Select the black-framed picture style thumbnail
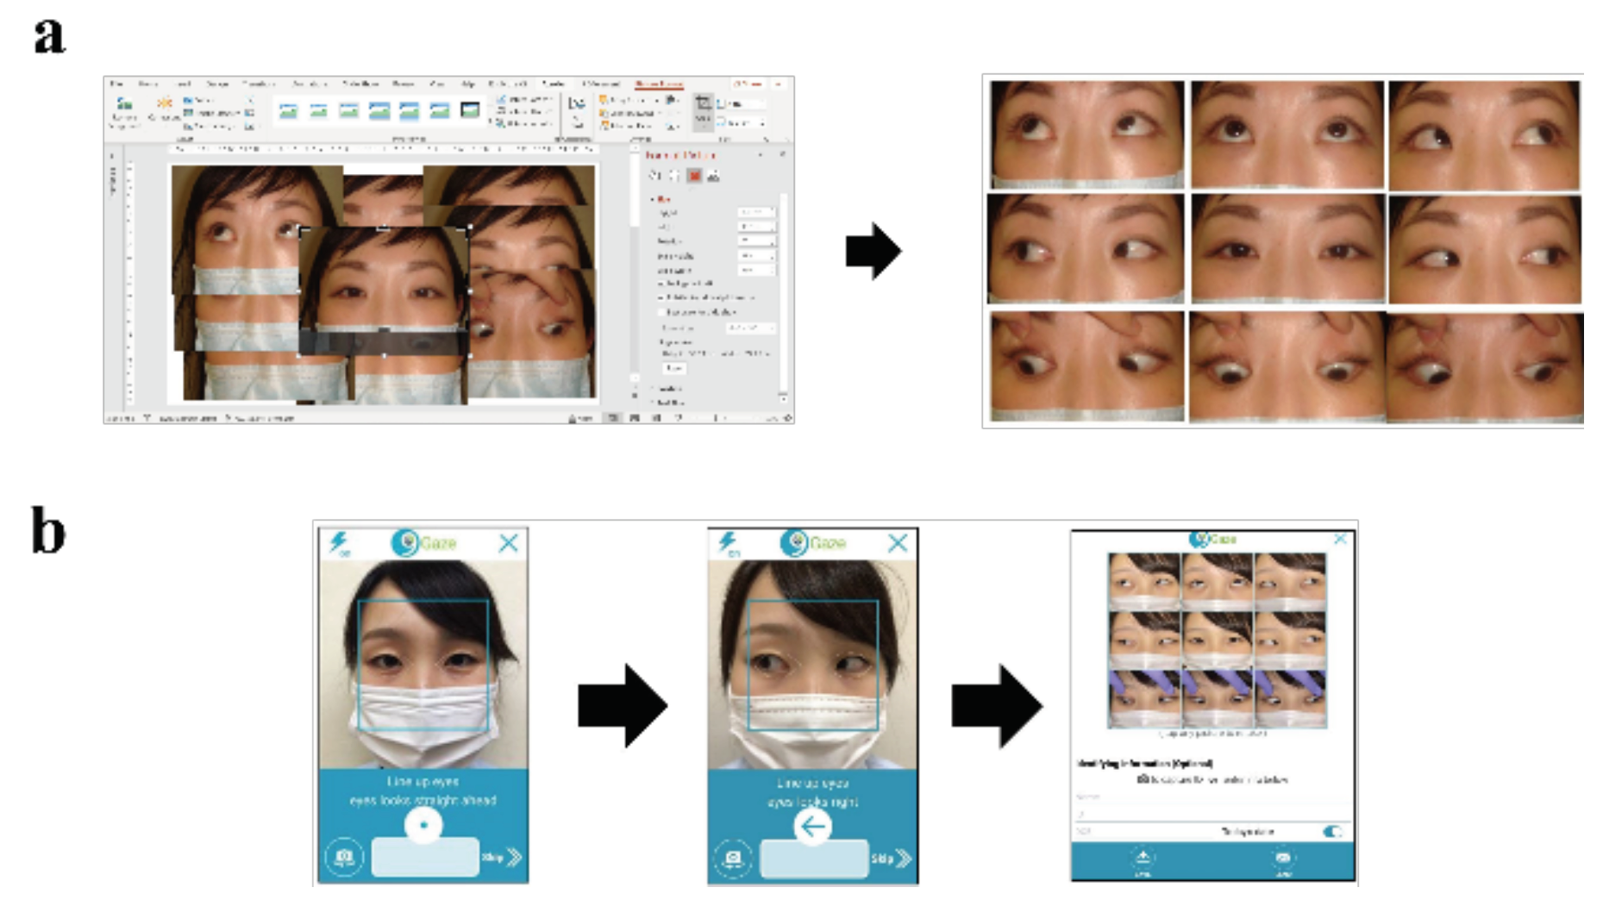The height and width of the screenshot is (906, 1603). [470, 110]
